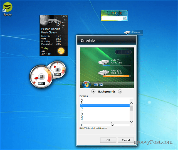
Task: Show next background in DriveInfo settings
Action: 120,91
